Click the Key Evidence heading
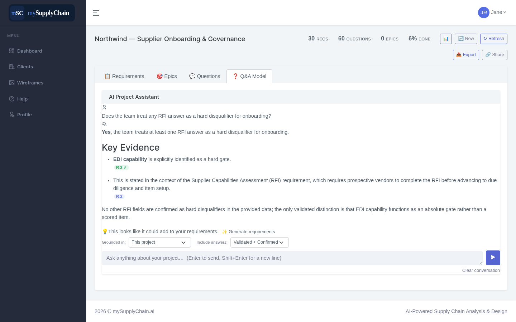 tap(131, 147)
